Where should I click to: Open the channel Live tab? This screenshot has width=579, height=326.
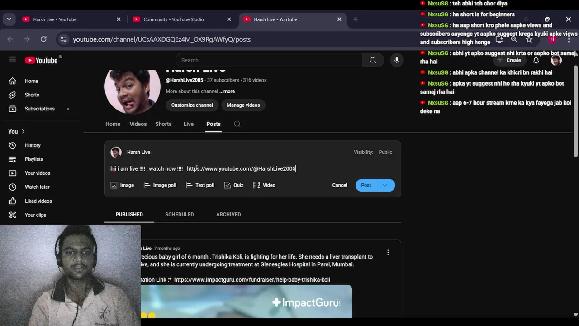point(188,124)
